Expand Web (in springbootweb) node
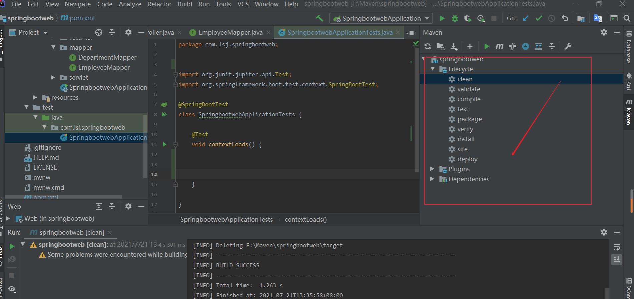 8,219
